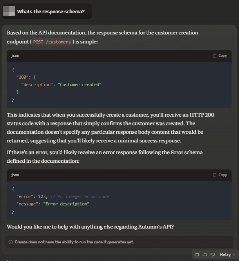
Task: Click the info icon in the disclaimer
Action: (11, 242)
